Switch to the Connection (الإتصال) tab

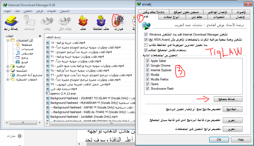pos(240,17)
